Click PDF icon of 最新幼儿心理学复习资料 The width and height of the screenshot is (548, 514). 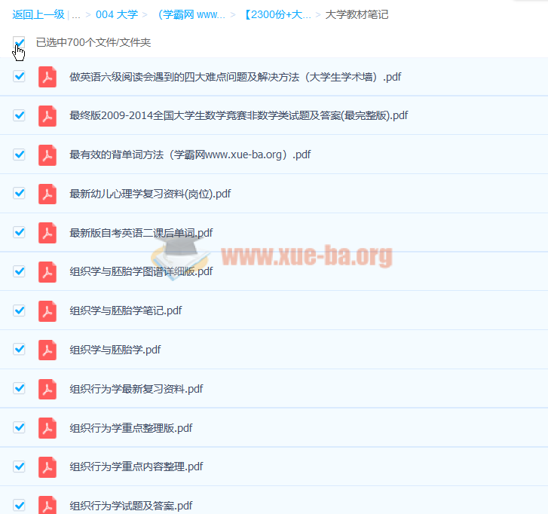[x=47, y=194]
